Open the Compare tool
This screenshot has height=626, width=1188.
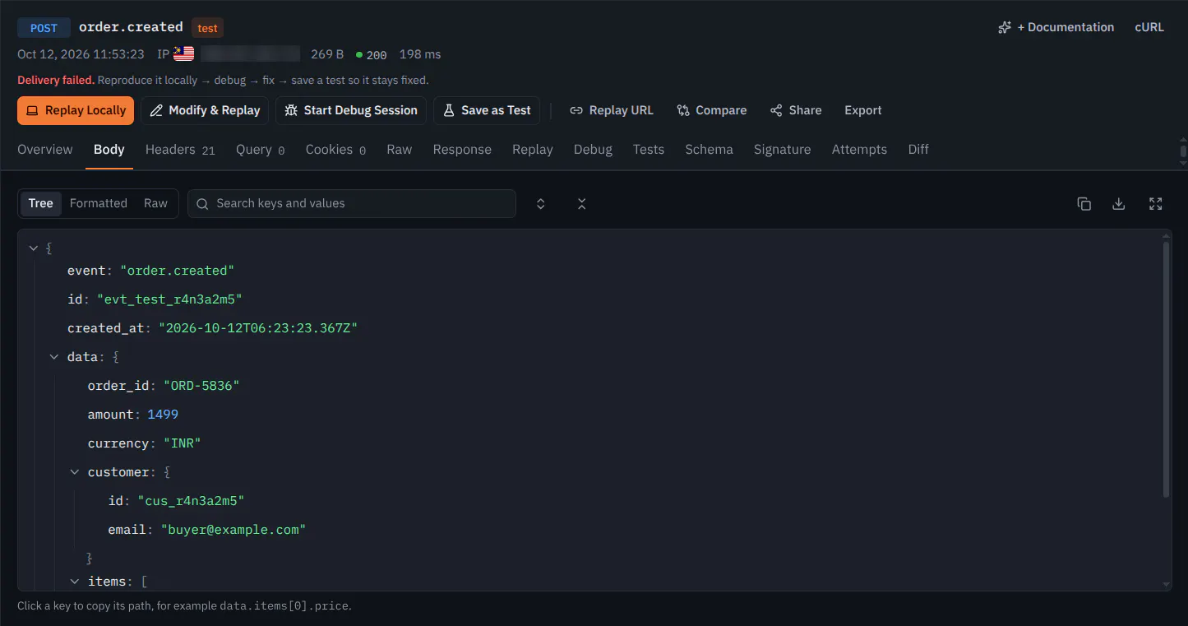(x=712, y=110)
